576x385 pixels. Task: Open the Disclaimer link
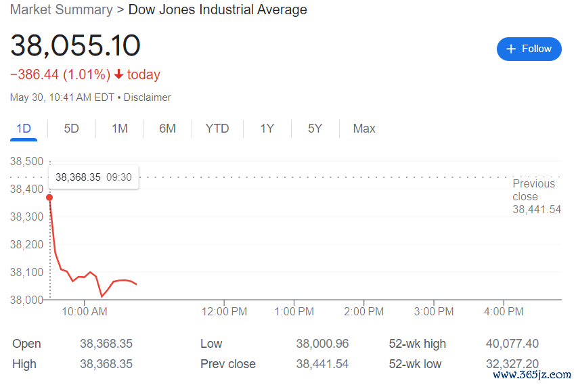(x=147, y=97)
